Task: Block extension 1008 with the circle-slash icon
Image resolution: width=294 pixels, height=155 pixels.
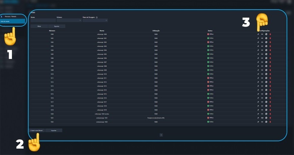Action: pos(266,66)
